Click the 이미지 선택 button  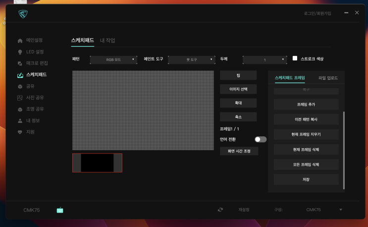(x=238, y=89)
